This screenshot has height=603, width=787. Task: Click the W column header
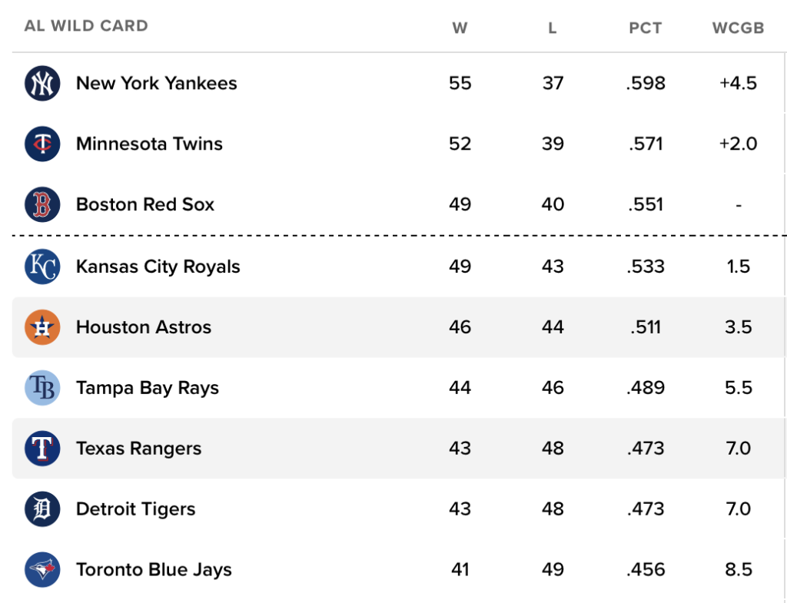pos(460,28)
